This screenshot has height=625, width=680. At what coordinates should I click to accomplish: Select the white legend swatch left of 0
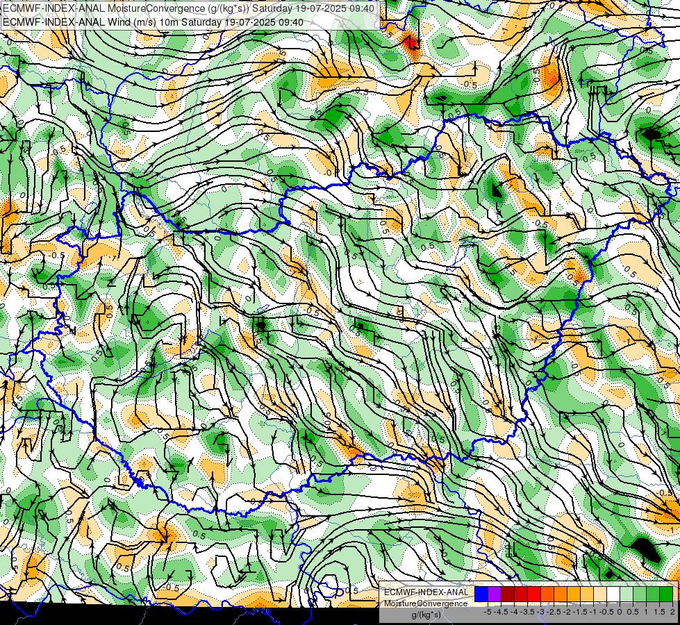613,594
